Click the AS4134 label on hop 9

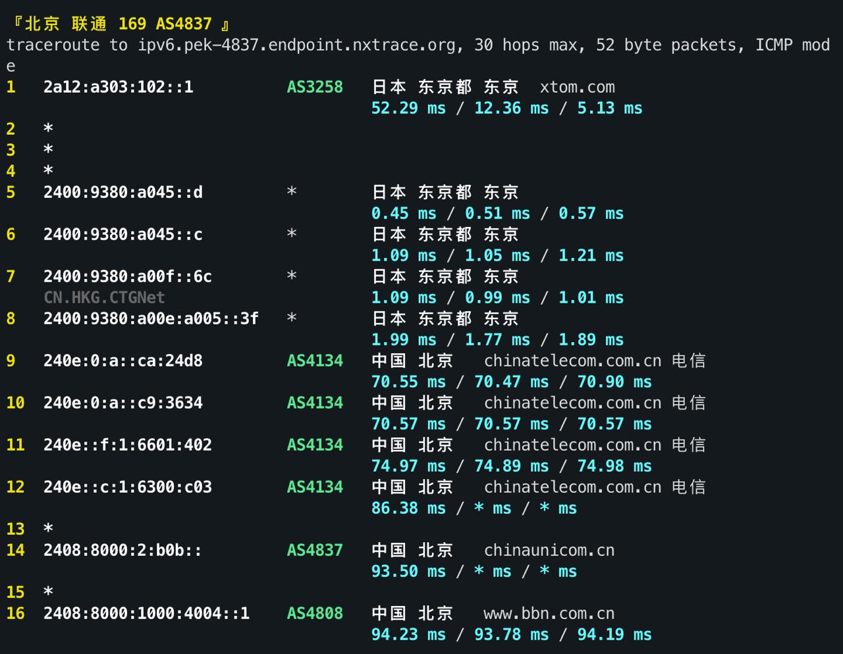pyautogui.click(x=314, y=361)
